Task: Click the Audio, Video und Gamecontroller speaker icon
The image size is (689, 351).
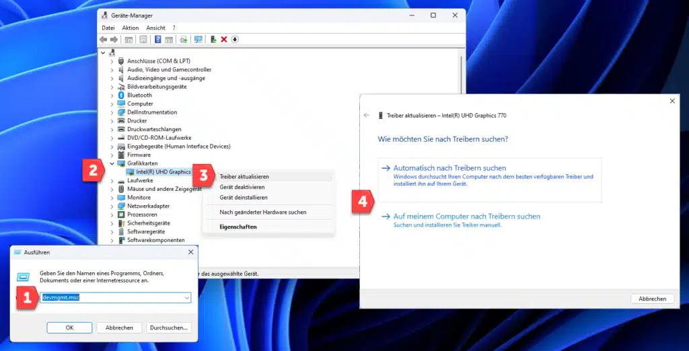Action: click(121, 70)
